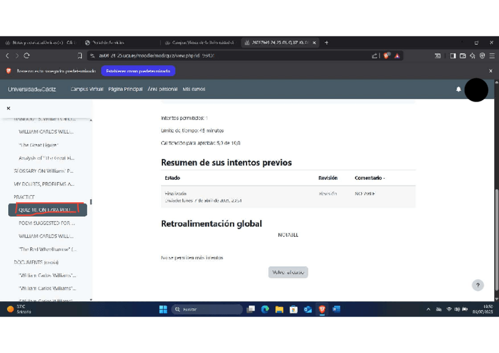The image size is (499, 353).
Task: Click Establecer como predeterminado button
Action: pyautogui.click(x=138, y=71)
